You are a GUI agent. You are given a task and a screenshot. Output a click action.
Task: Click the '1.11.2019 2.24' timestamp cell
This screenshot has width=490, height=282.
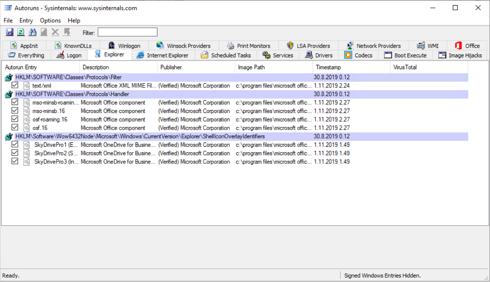click(x=332, y=86)
